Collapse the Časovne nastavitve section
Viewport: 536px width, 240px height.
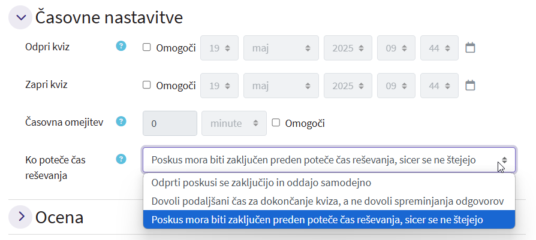click(x=22, y=18)
